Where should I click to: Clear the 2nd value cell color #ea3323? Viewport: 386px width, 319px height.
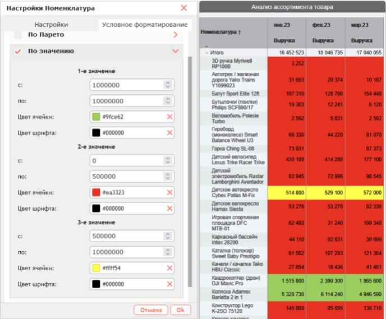click(x=169, y=192)
